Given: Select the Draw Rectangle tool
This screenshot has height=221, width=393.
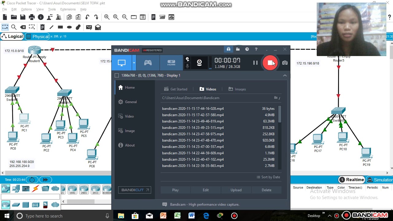Looking at the screenshot, I should 60,27.
